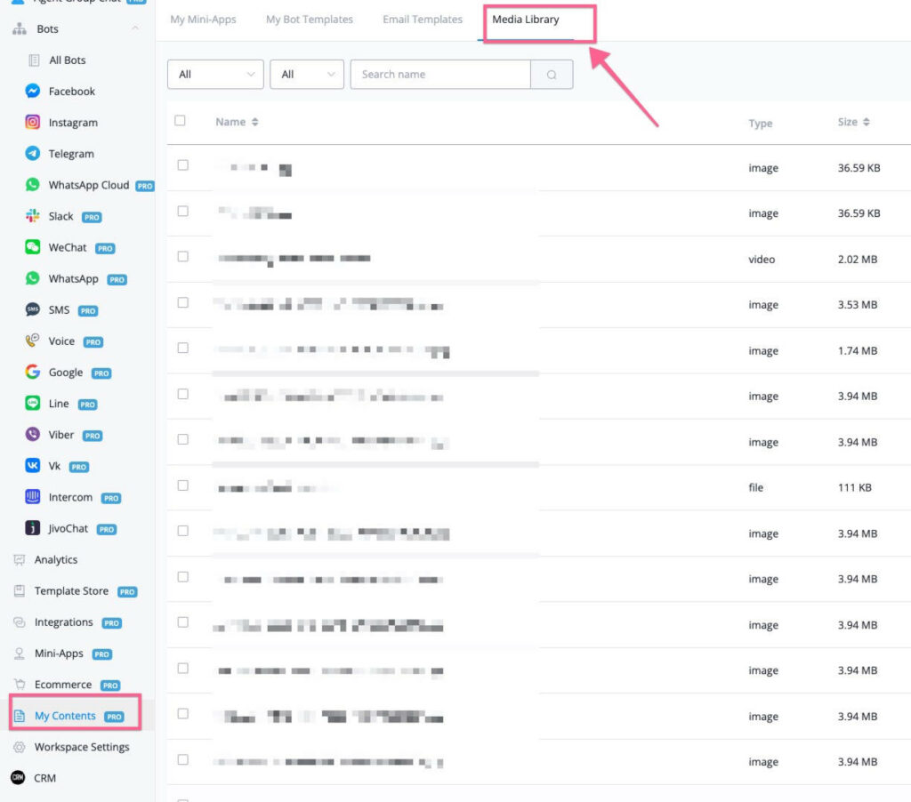911x802 pixels.
Task: Collapse the Bots section chevron
Action: (135, 29)
